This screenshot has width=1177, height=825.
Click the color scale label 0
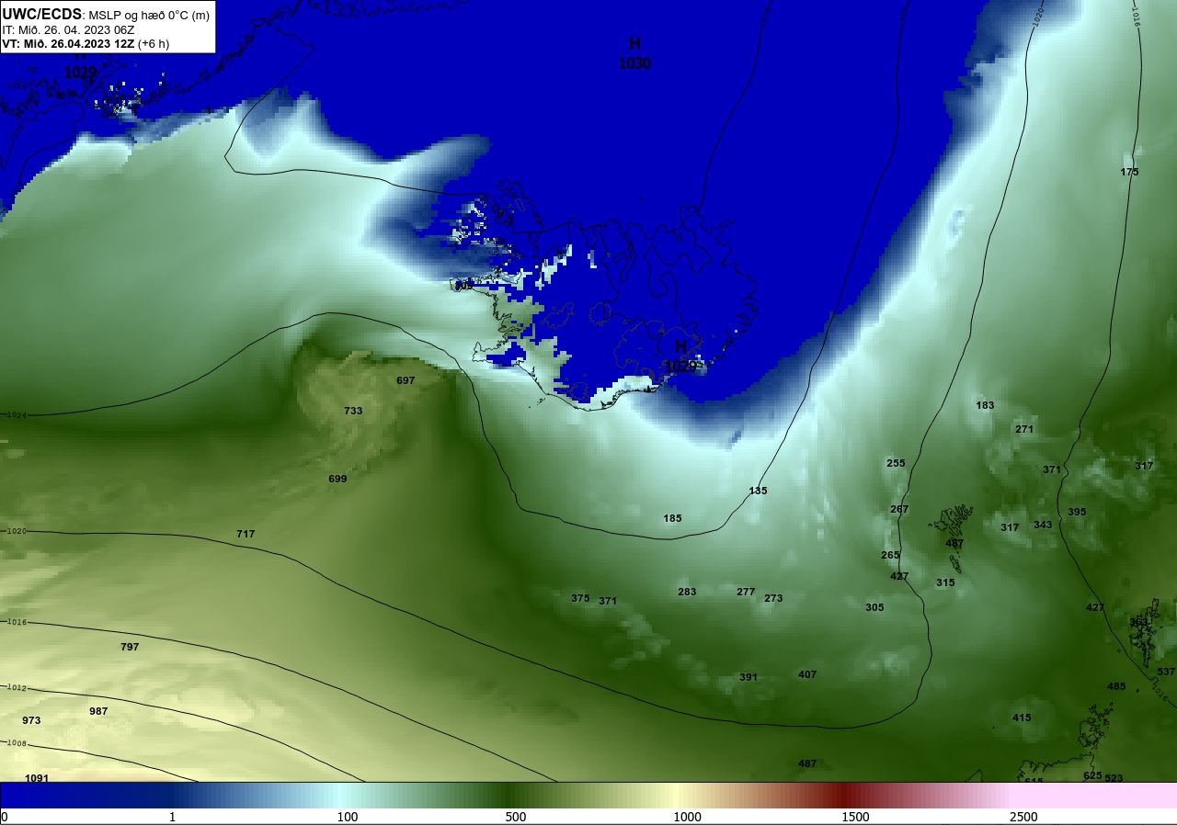tap(4, 817)
